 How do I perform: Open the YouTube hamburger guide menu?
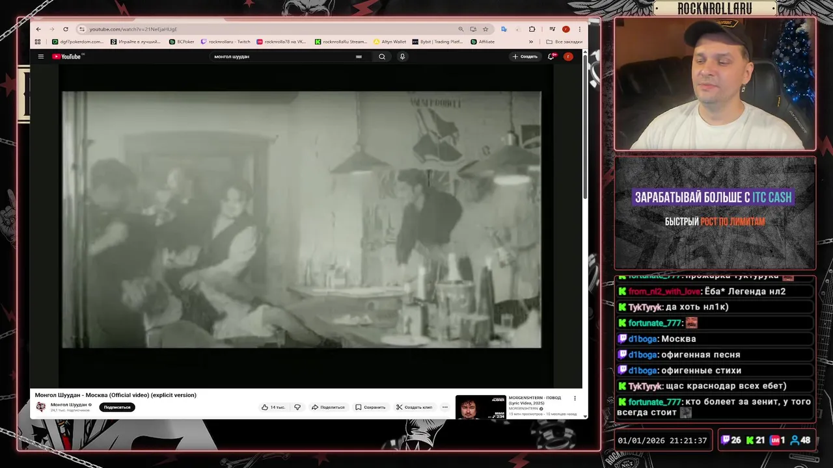(40, 57)
